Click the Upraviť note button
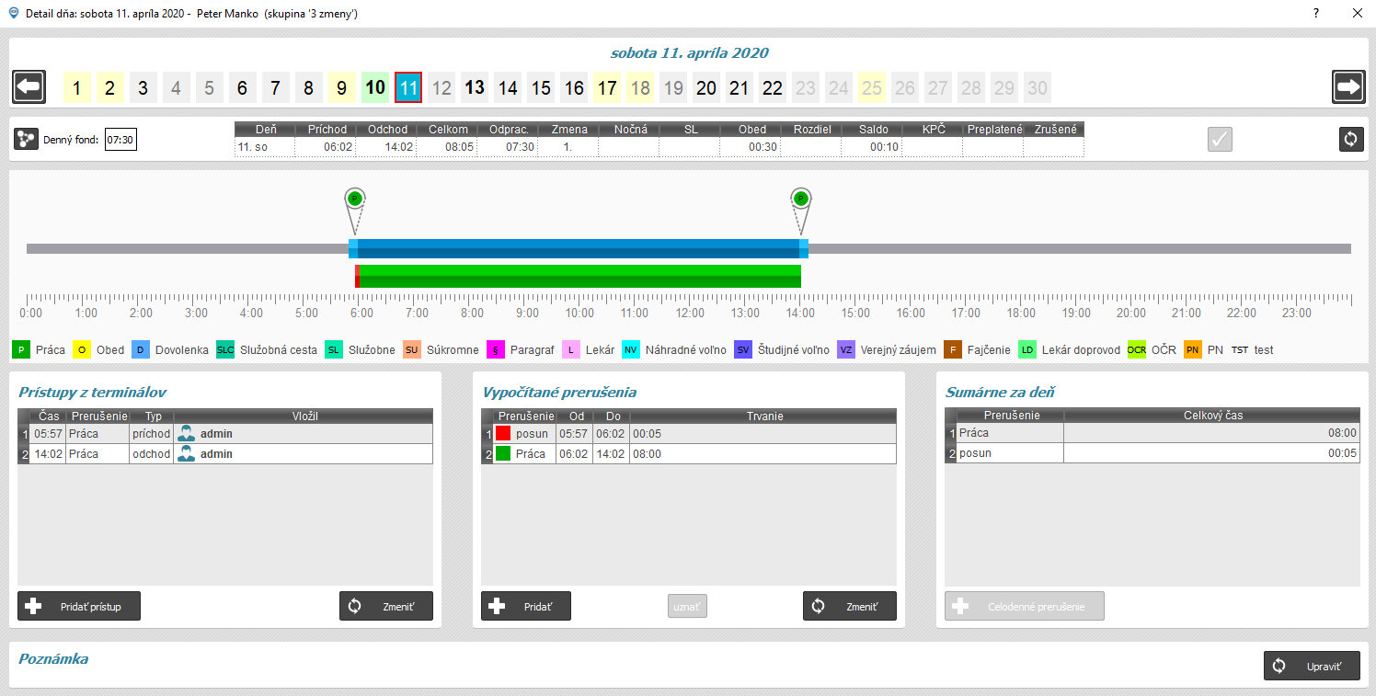 coord(1312,666)
